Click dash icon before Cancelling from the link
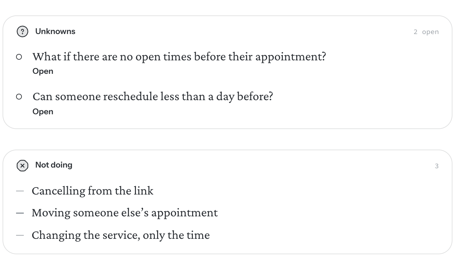The image size is (455, 269). pos(20,191)
